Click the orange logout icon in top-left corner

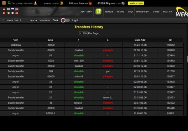click(x=3, y=3)
